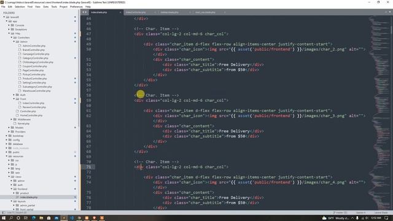The width and height of the screenshot is (393, 221).
Task: Expand the Providers folder
Action: (x=9, y=131)
